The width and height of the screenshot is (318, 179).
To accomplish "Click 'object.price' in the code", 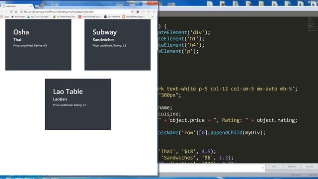I will tap(187, 120).
